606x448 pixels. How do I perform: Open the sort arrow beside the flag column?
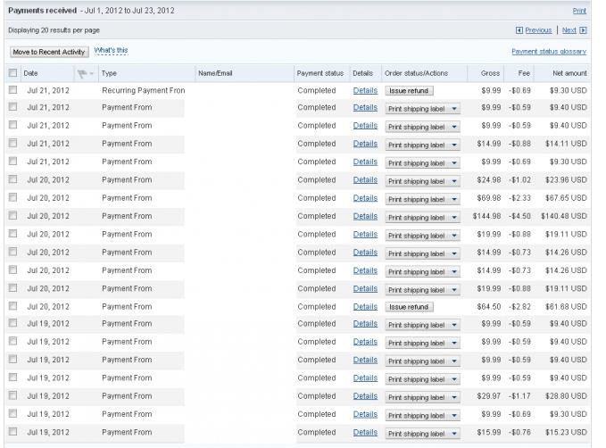[92, 73]
